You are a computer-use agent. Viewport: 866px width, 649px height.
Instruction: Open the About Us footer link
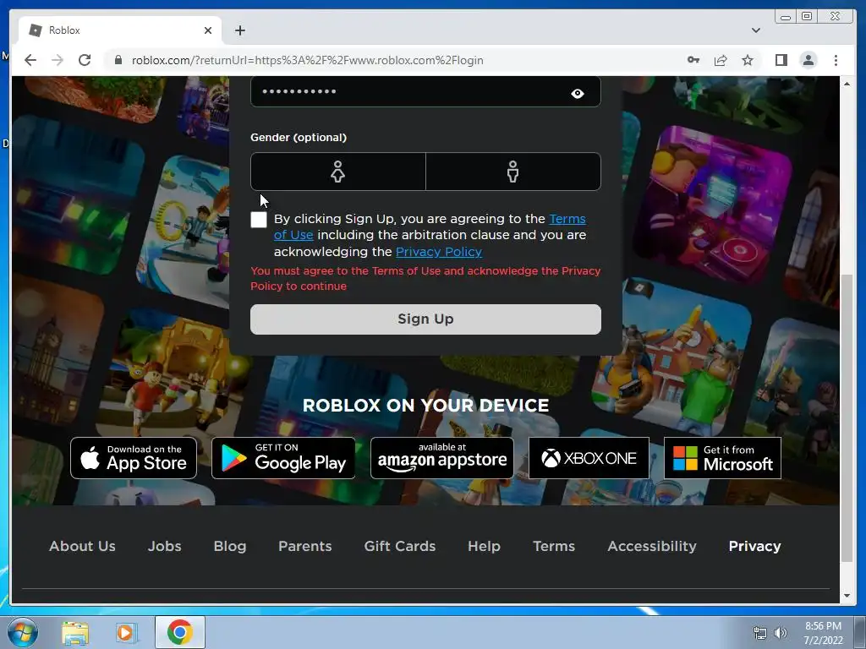(x=82, y=546)
